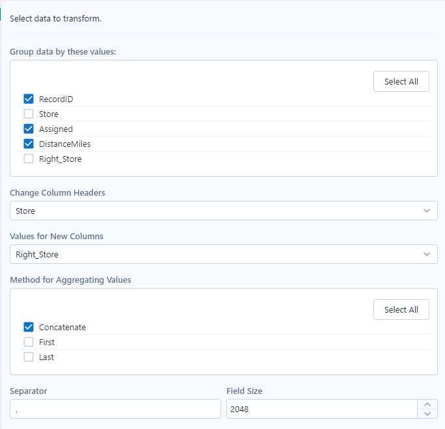This screenshot has width=445, height=429.
Task: Decrease Field Size with down arrow
Action: [427, 414]
